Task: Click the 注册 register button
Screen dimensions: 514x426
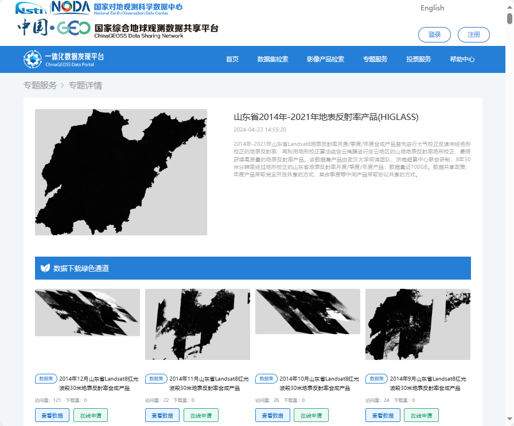Action: pyautogui.click(x=473, y=34)
